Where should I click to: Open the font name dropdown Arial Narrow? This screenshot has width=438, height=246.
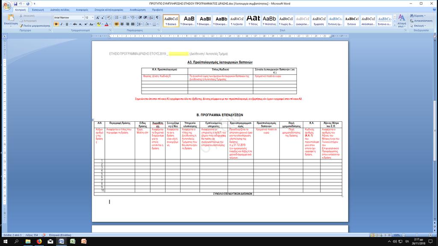point(83,18)
